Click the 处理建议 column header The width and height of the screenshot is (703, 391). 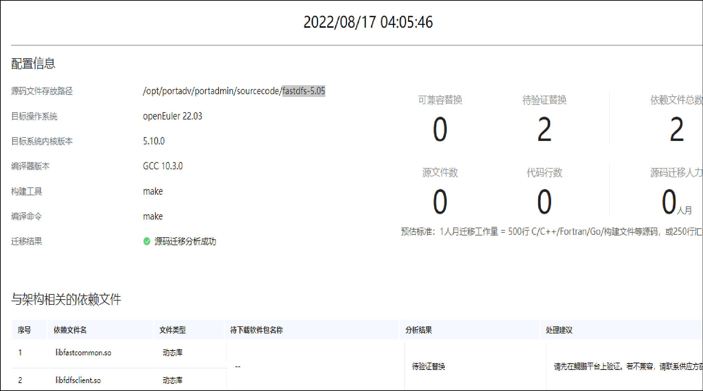coord(559,330)
